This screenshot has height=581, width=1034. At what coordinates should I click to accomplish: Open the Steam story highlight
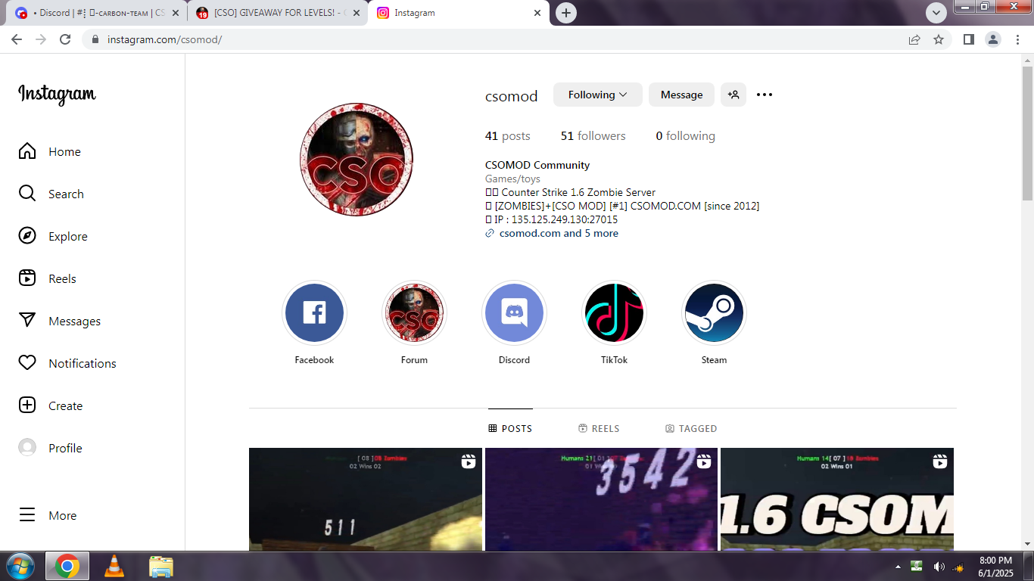[714, 313]
